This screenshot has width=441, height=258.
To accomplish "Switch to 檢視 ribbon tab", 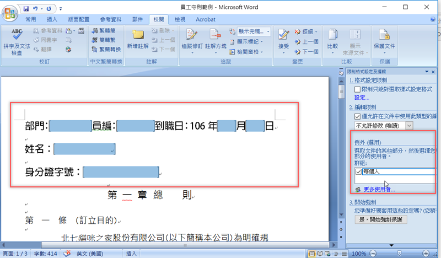I will pos(180,19).
